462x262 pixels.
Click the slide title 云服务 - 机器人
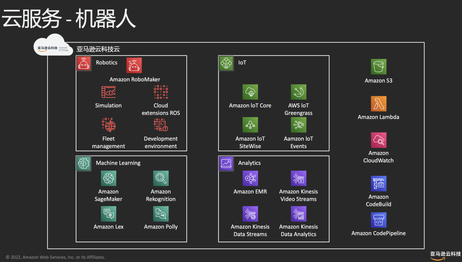(68, 18)
